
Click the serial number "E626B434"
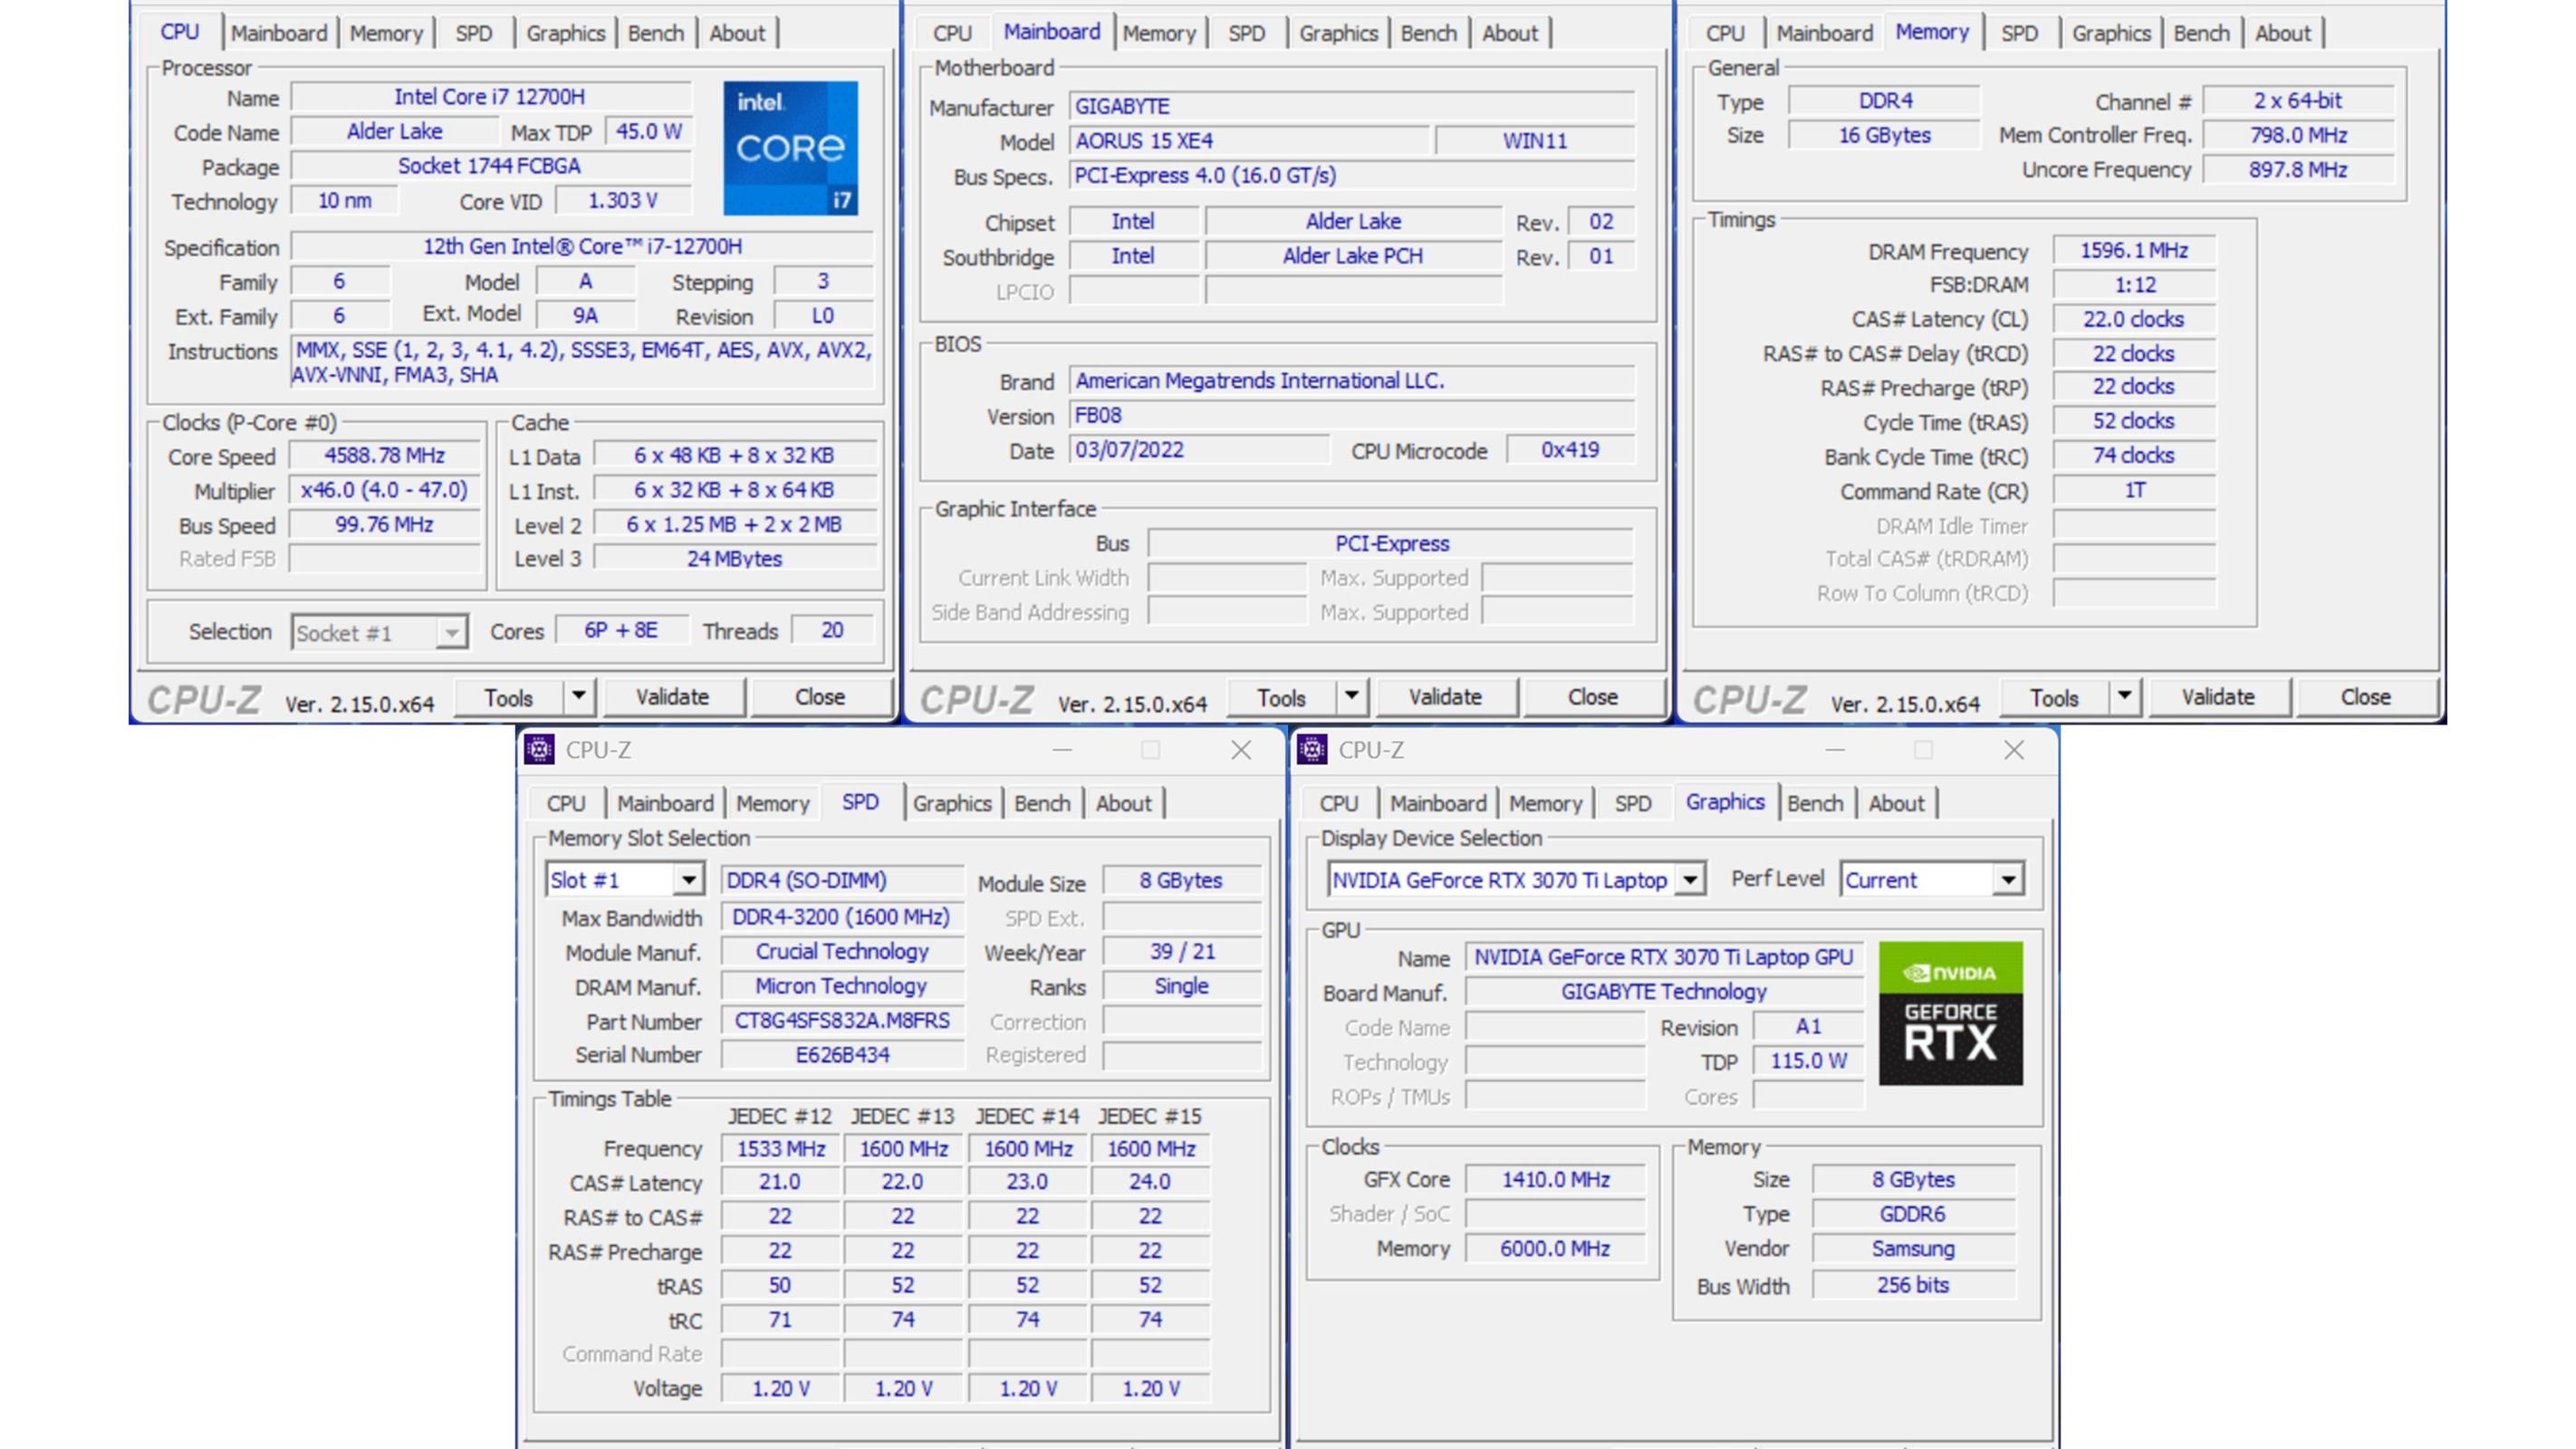click(842, 1055)
